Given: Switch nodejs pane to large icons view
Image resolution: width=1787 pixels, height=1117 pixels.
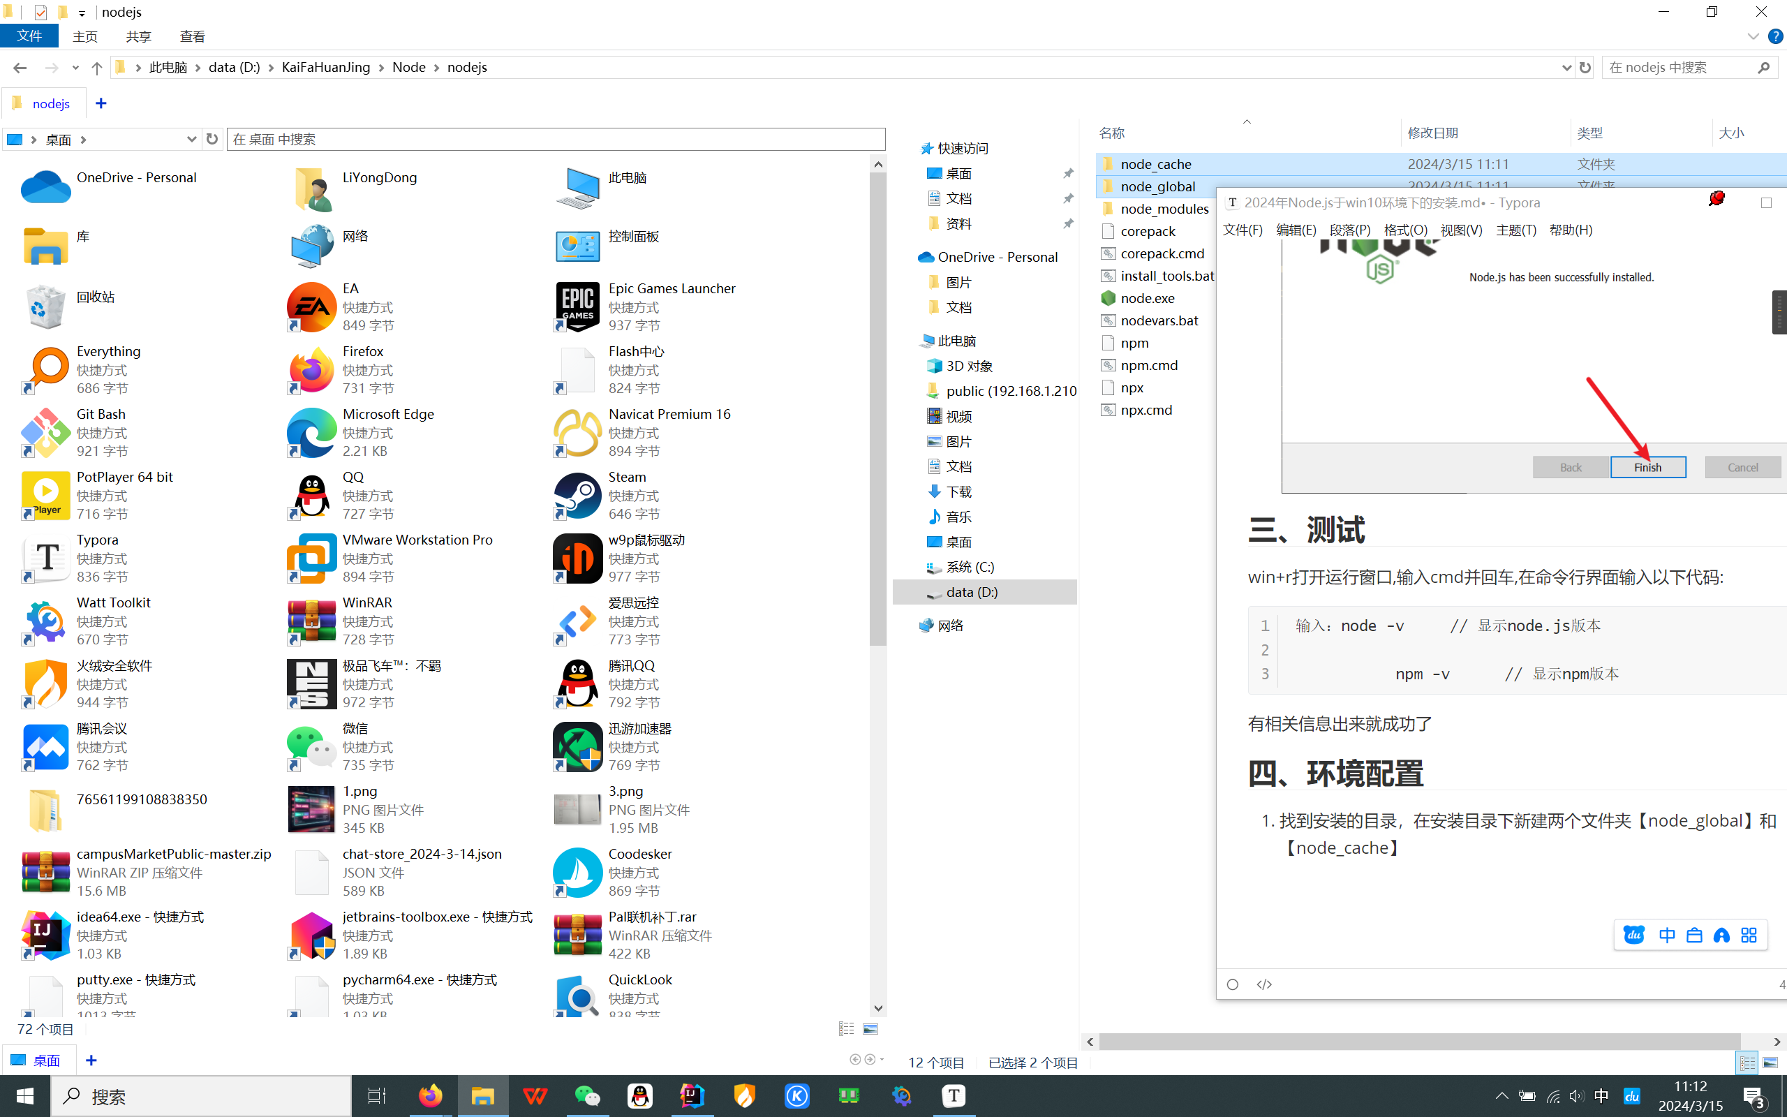Looking at the screenshot, I should [1770, 1063].
